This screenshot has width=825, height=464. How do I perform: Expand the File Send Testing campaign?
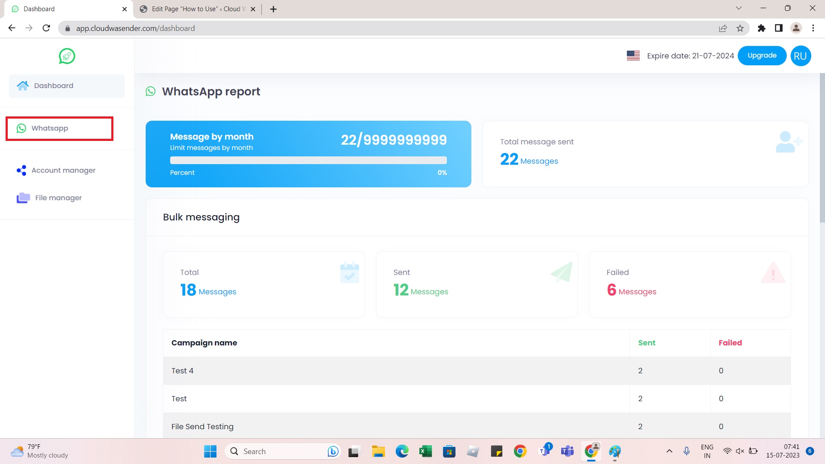(x=202, y=426)
